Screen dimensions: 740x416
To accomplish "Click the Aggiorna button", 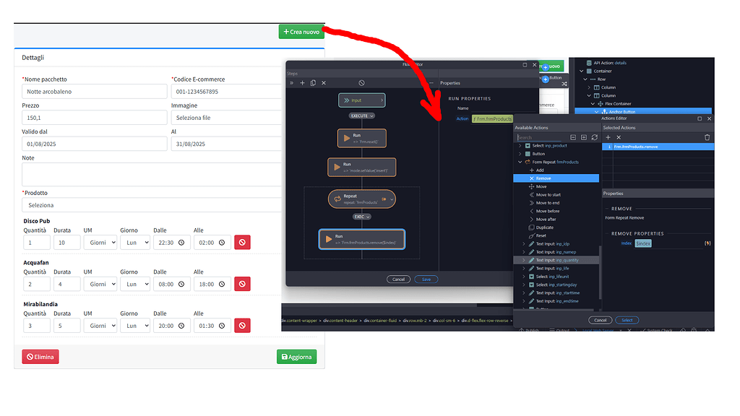I will [x=297, y=357].
